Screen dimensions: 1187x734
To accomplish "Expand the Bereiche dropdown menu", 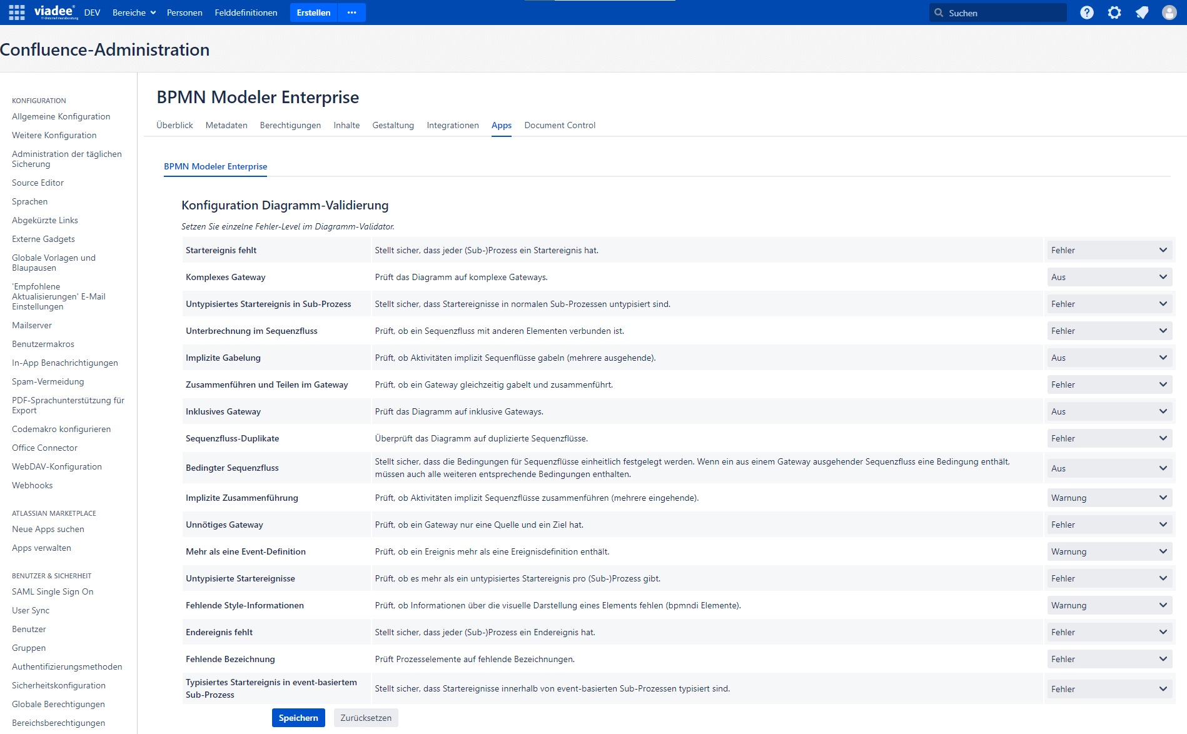I will [x=134, y=13].
